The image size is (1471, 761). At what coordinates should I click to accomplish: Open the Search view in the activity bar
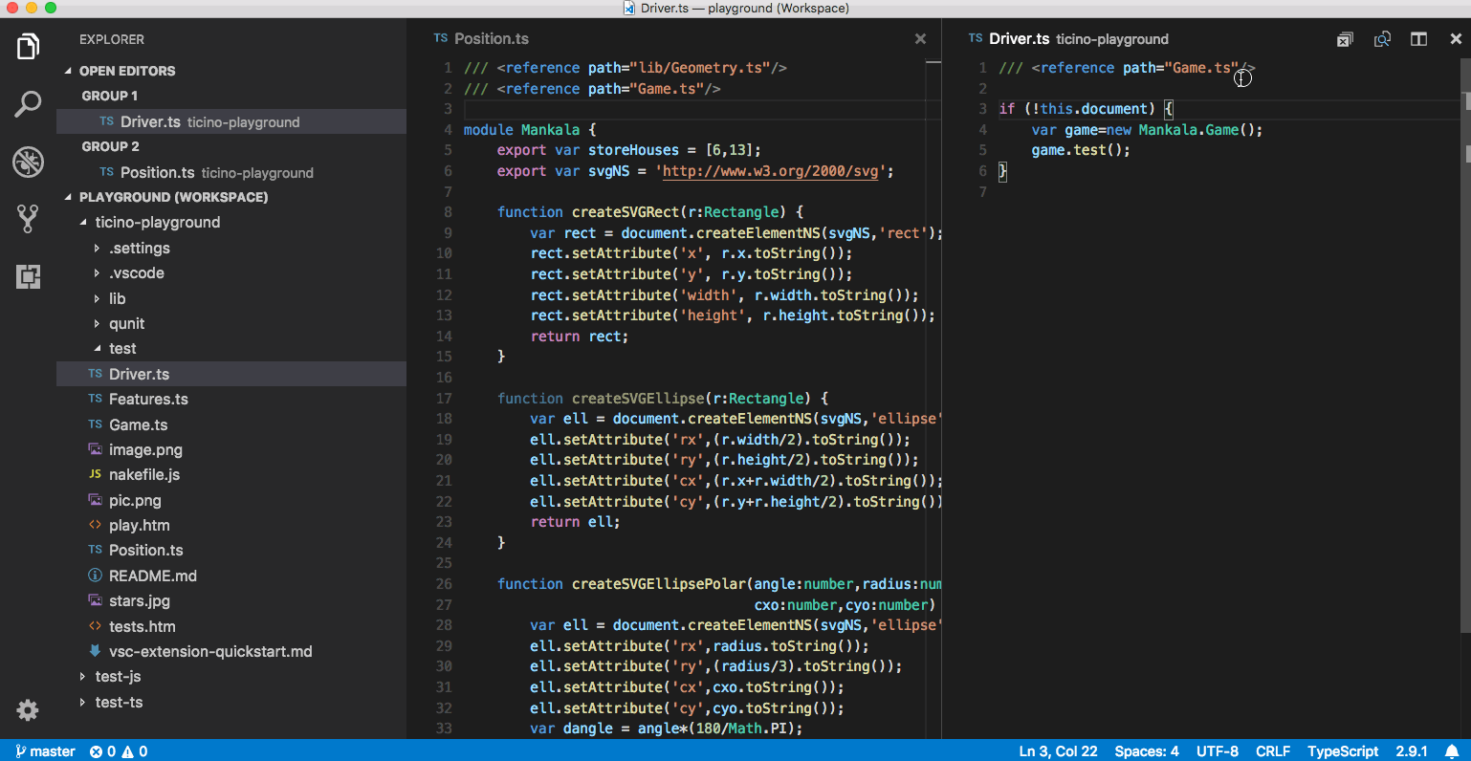28,103
